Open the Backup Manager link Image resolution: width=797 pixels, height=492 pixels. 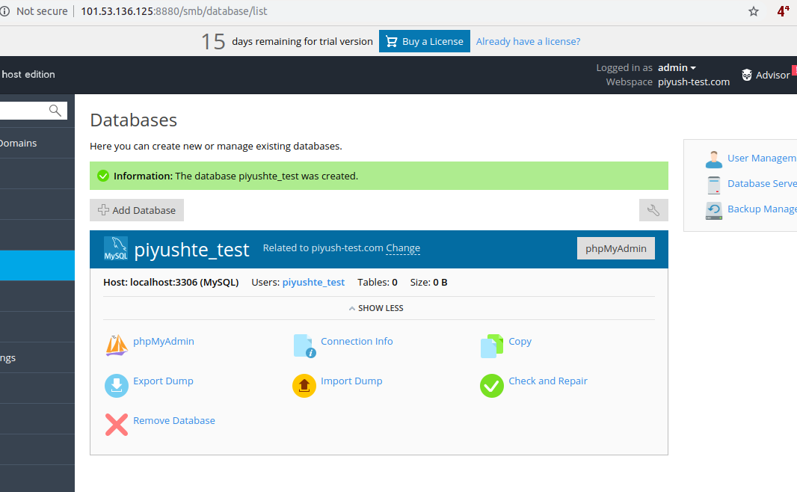pos(762,209)
